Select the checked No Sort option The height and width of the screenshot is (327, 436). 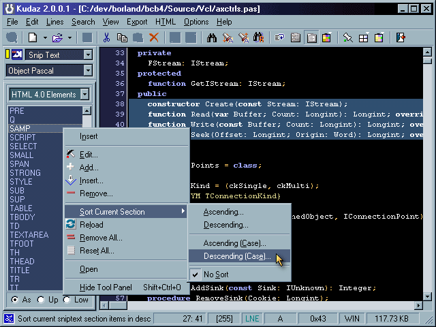pyautogui.click(x=240, y=275)
